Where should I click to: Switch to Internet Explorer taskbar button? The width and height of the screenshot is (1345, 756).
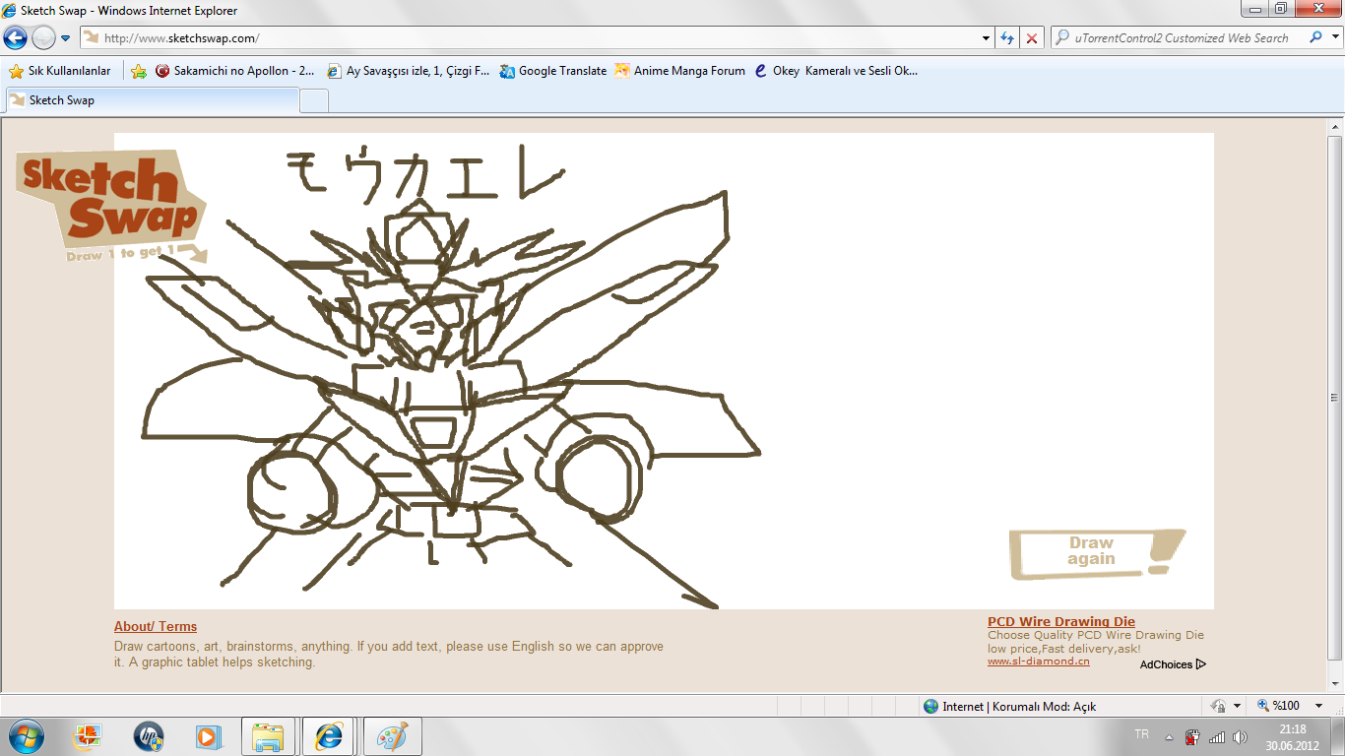point(329,736)
